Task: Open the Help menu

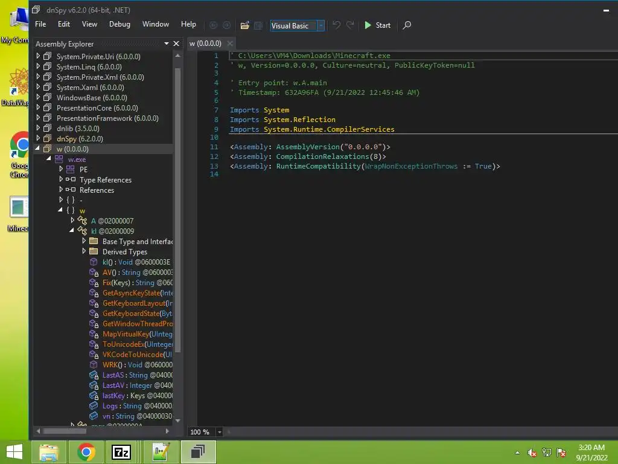Action: click(188, 24)
